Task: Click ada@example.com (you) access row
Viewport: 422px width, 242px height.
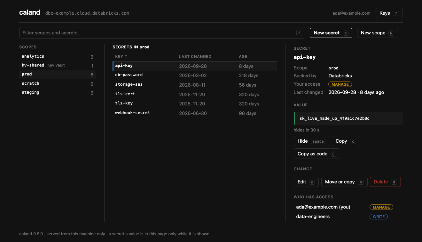Action: 348,207
